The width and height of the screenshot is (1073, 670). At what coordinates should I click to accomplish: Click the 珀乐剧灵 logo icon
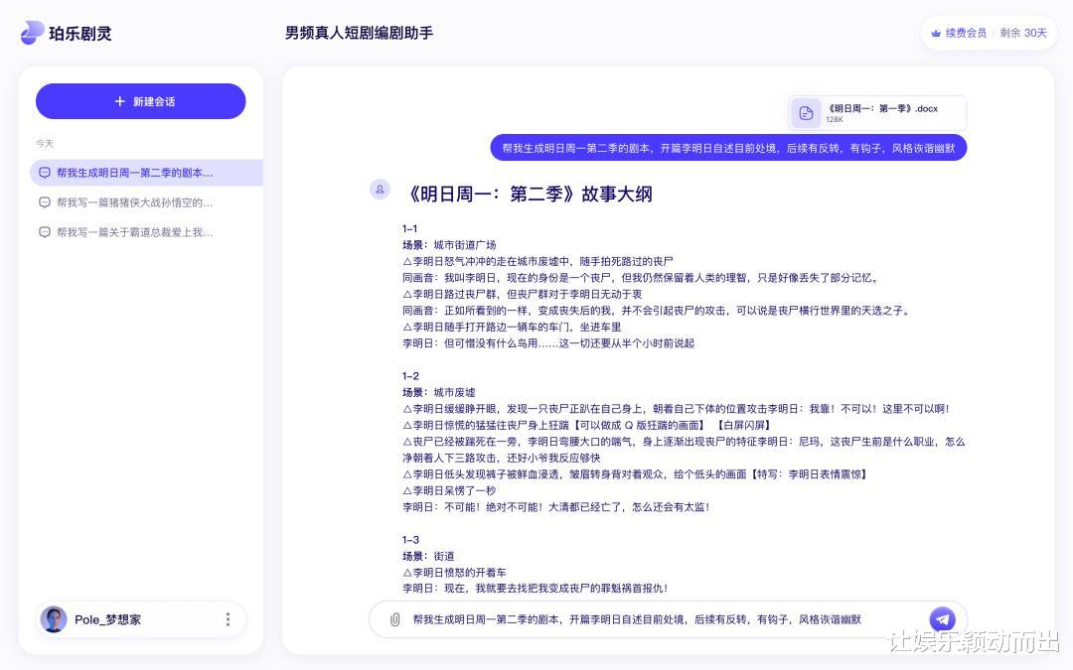[32, 33]
